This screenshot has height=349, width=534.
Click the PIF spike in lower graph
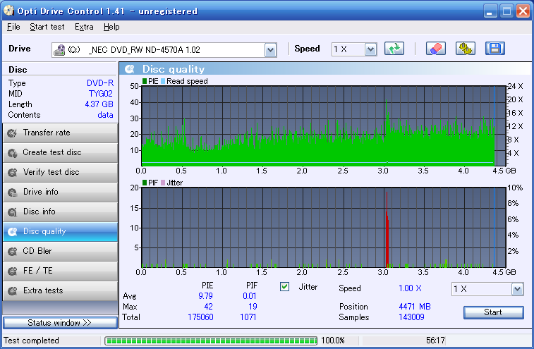click(x=387, y=230)
